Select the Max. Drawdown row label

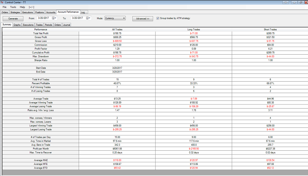[41, 56]
